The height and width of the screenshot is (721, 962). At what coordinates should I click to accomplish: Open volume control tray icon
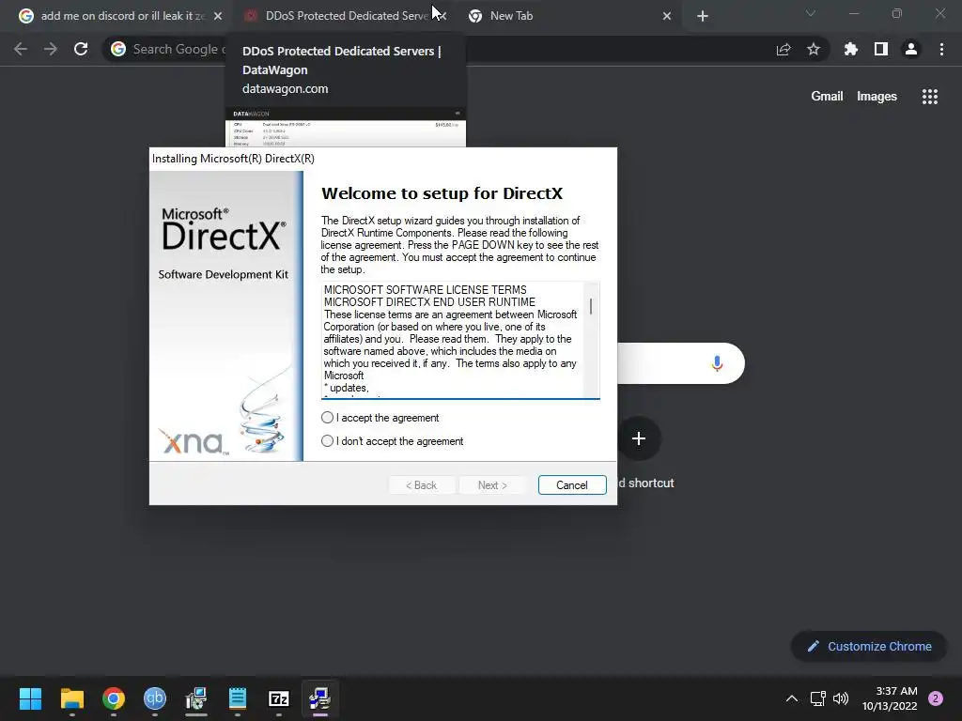pos(841,698)
